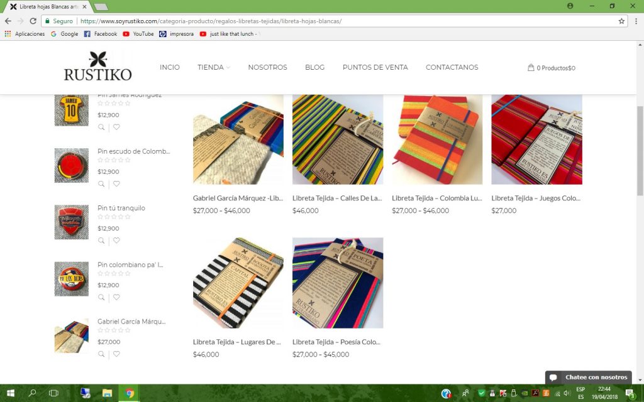This screenshot has width=644, height=402.
Task: Open the Windows Start menu
Action: pyautogui.click(x=11, y=393)
